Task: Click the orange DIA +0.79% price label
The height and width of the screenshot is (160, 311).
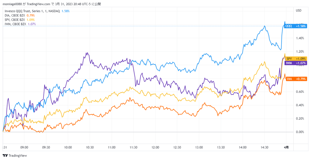Action: (x=296, y=79)
